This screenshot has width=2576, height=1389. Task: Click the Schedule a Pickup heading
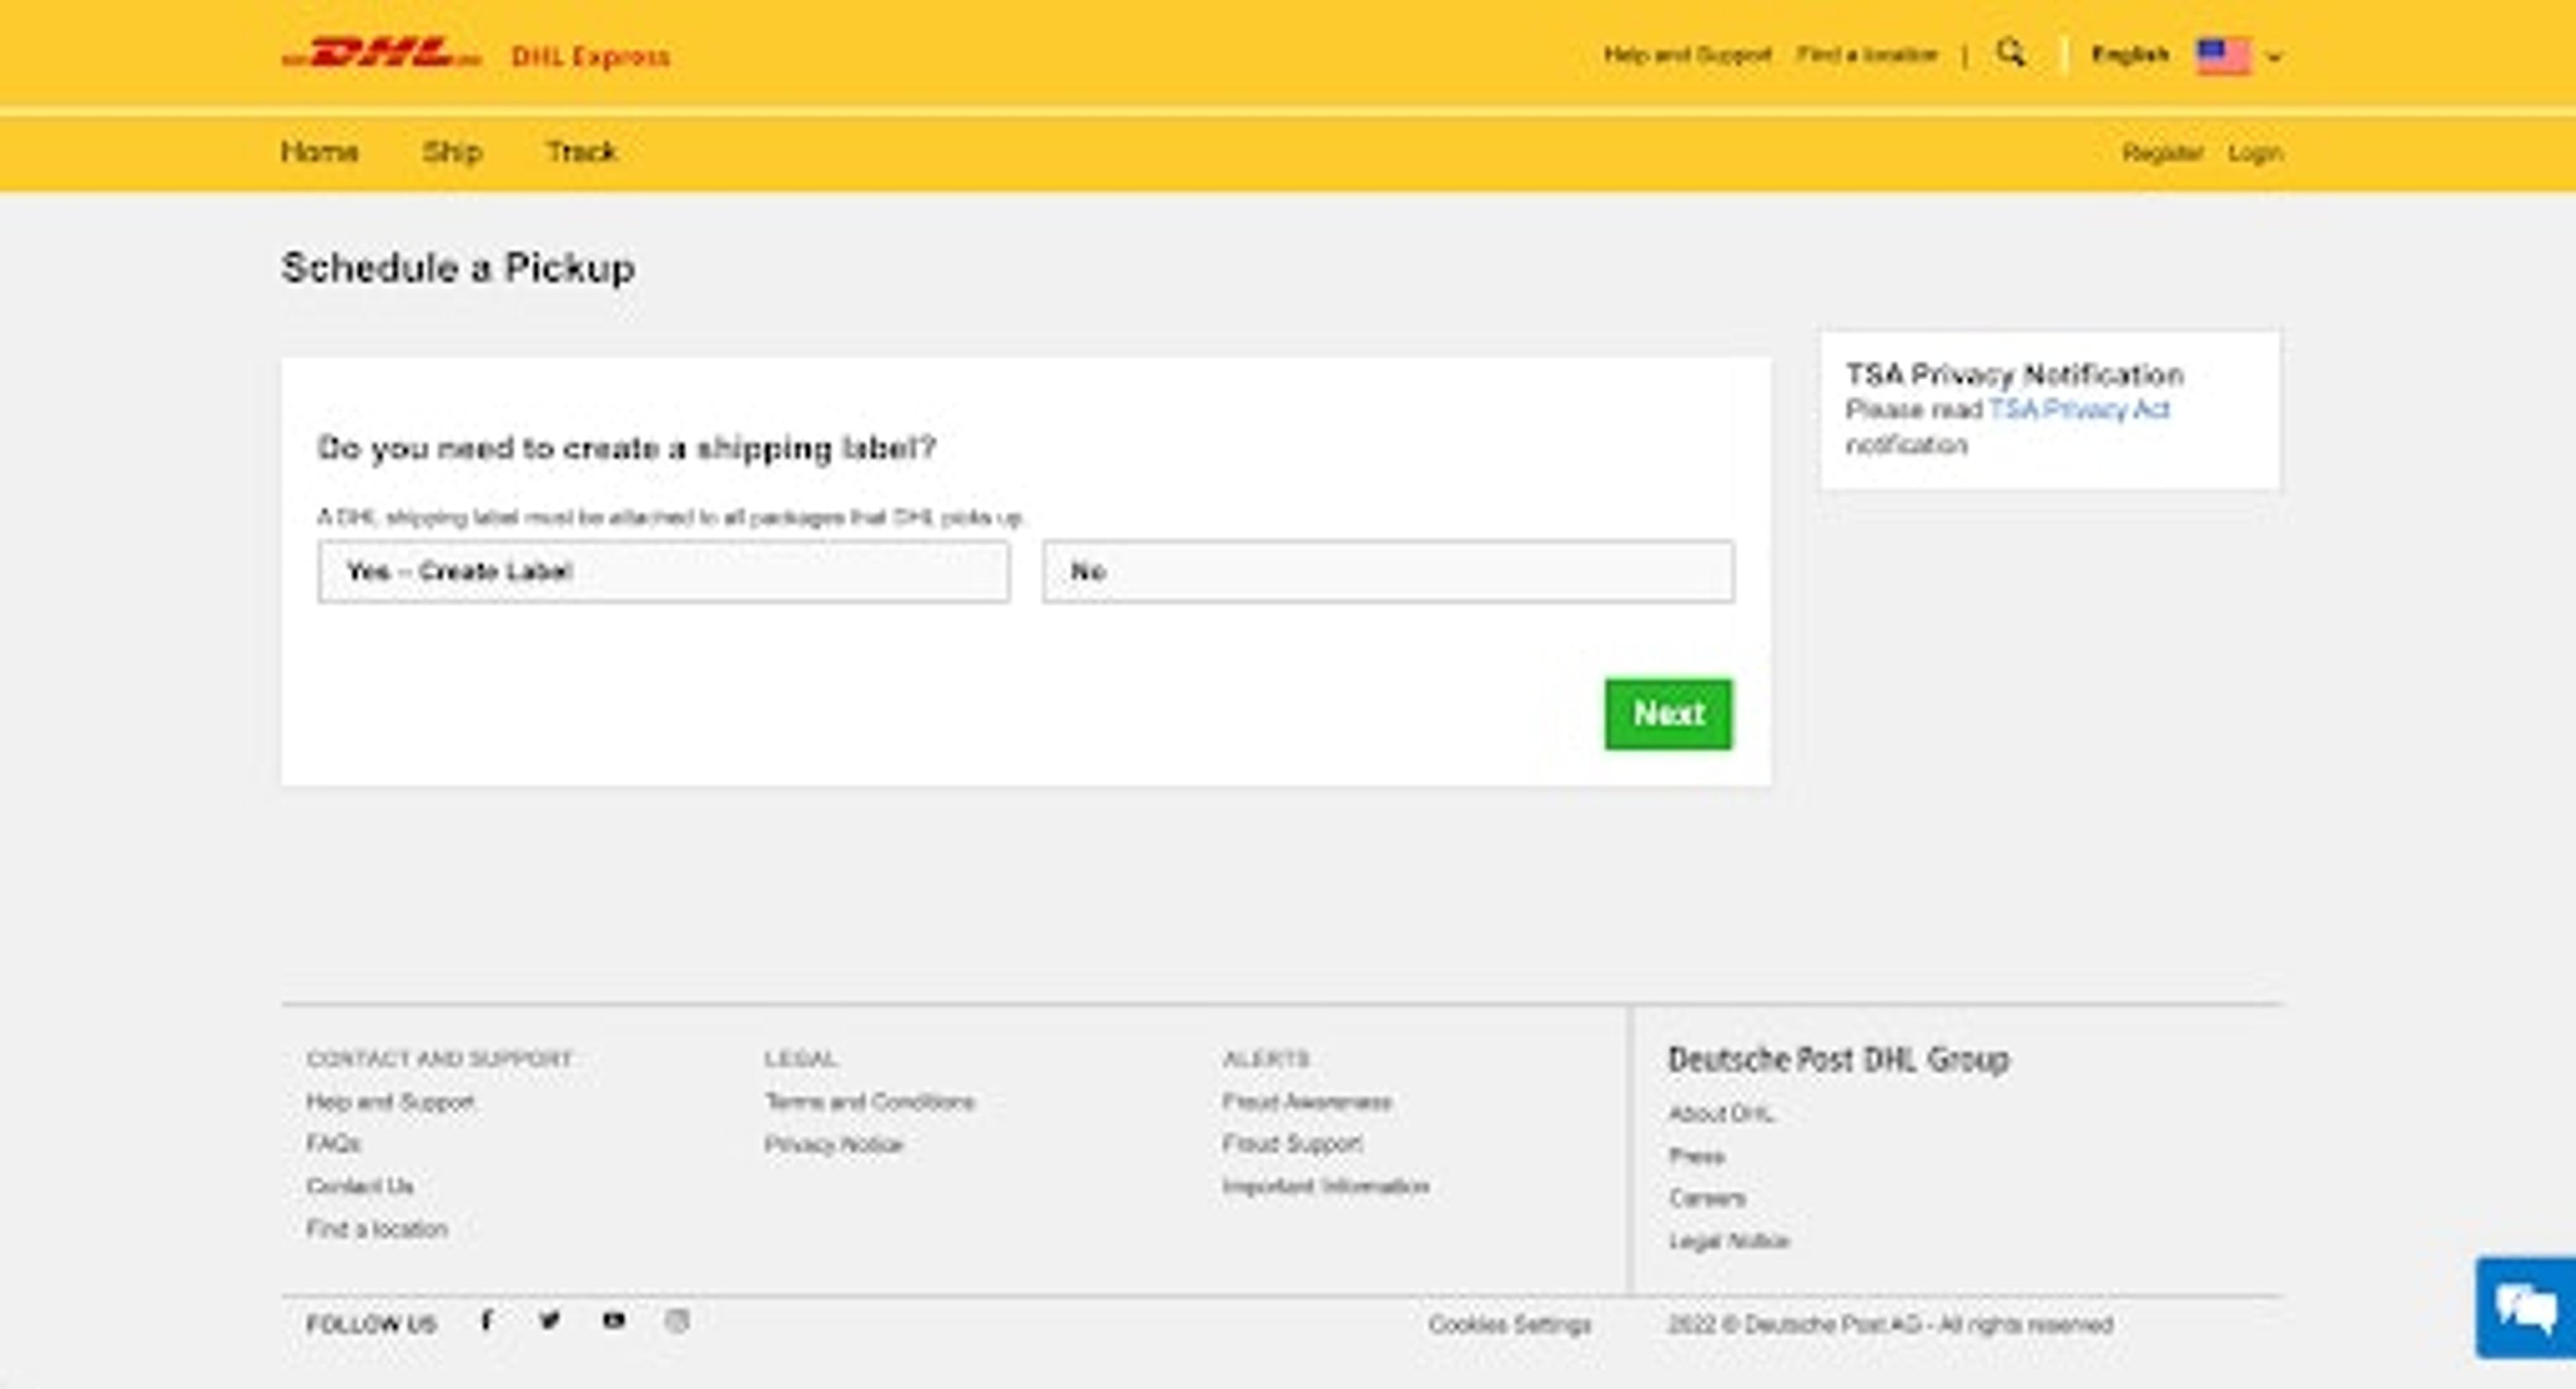click(458, 268)
